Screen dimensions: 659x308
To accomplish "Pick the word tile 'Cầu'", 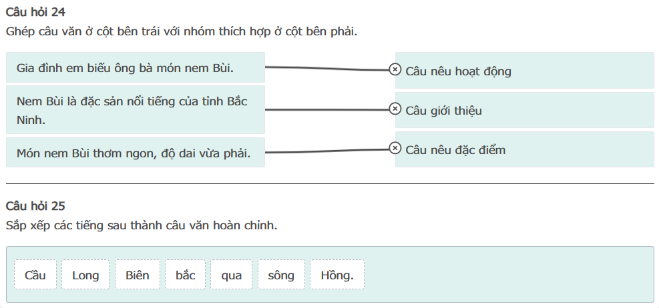I will pos(35,275).
